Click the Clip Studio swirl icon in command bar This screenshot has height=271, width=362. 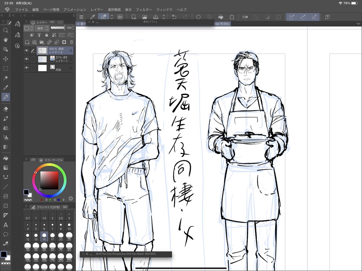(120, 17)
